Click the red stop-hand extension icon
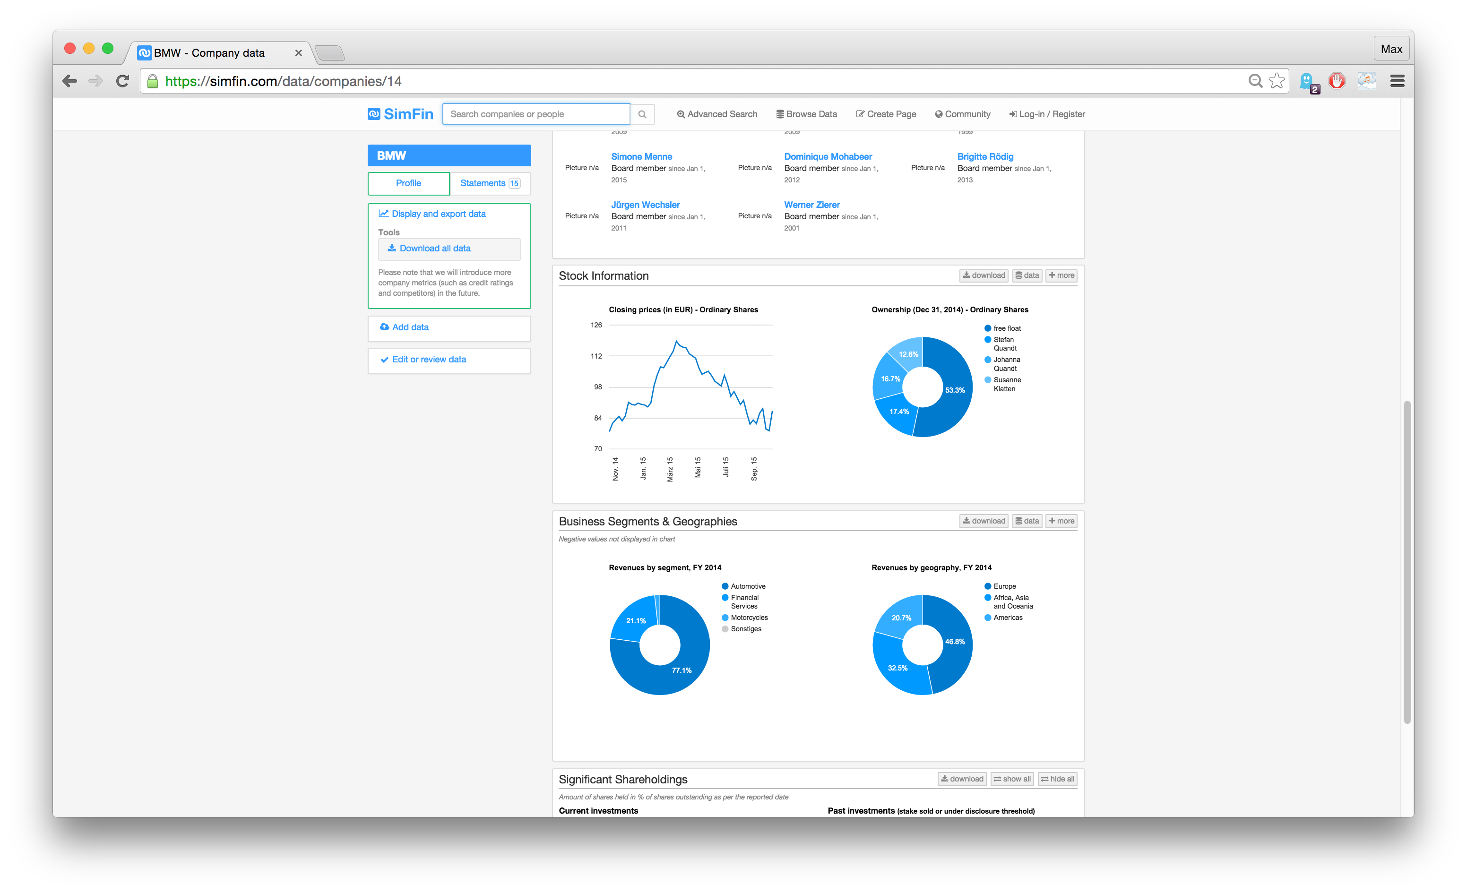The image size is (1467, 893). point(1337,81)
